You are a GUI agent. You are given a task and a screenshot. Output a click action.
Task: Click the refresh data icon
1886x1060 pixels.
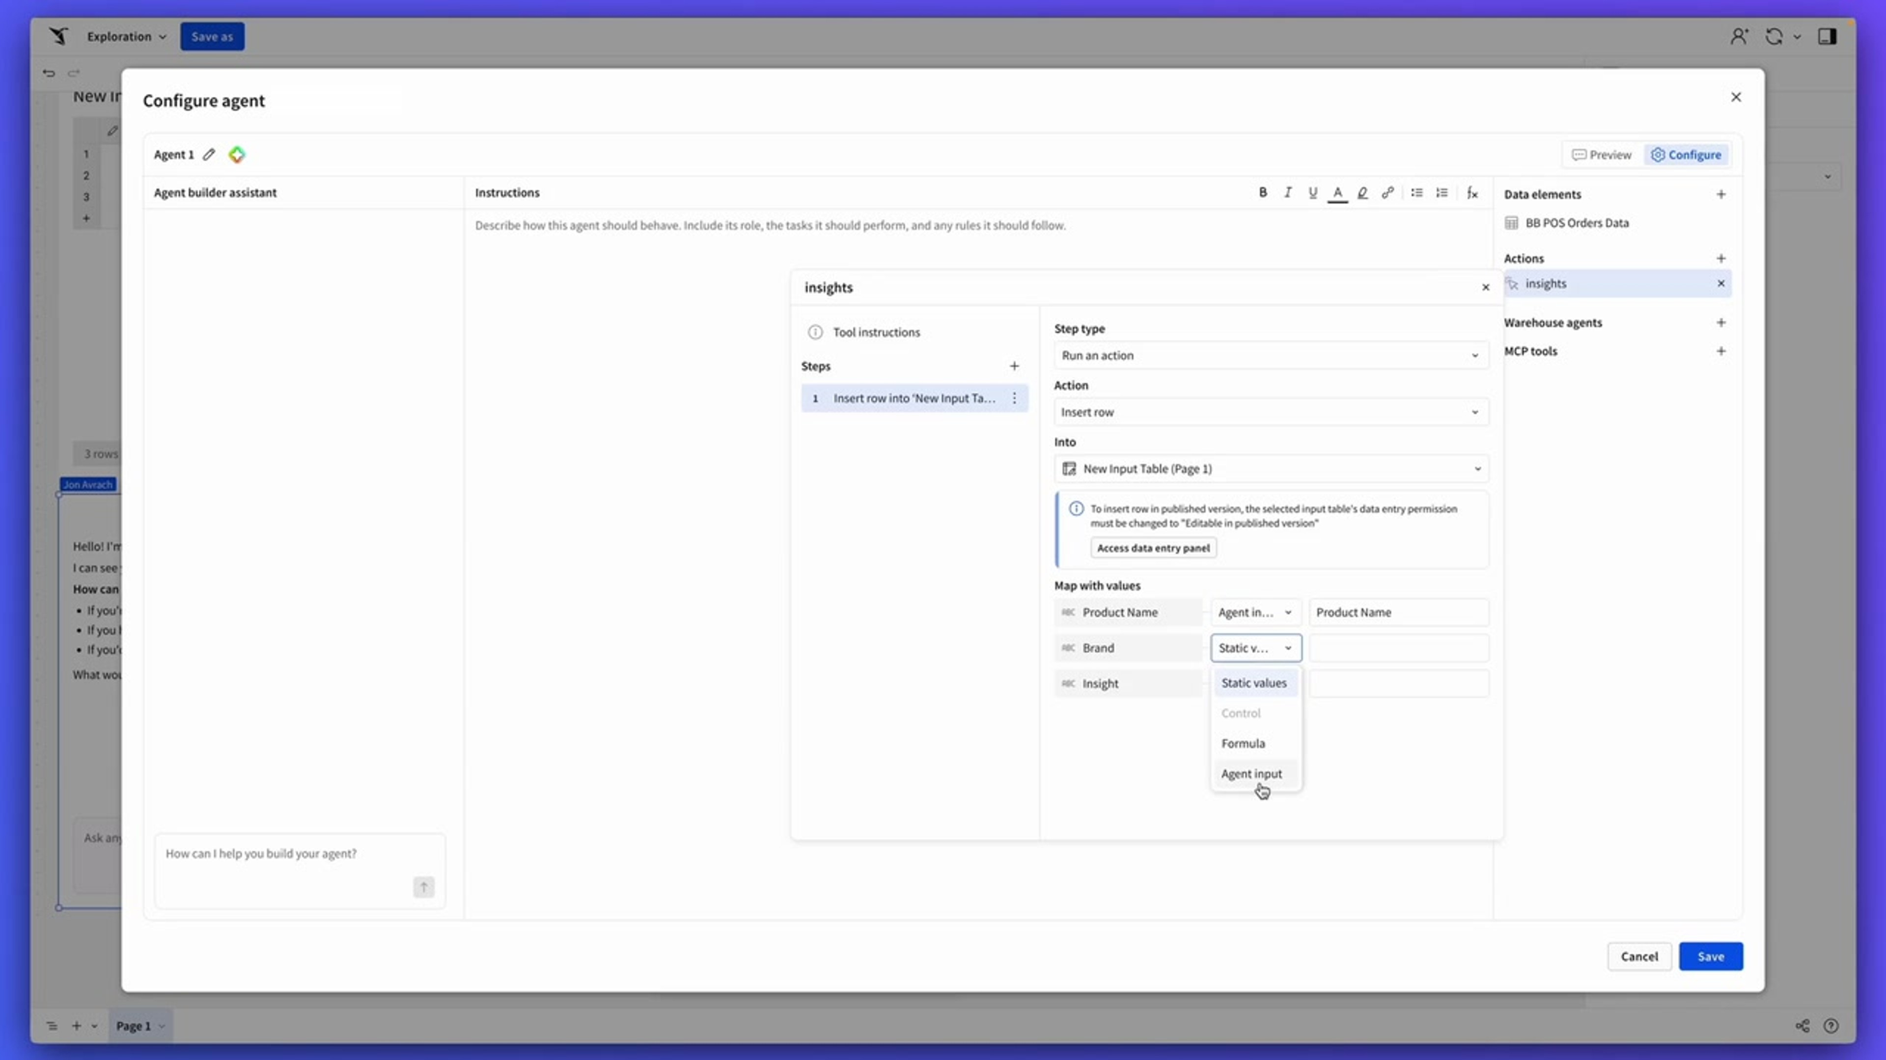point(1774,36)
